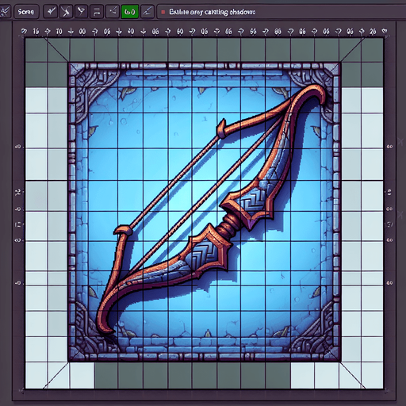Select the crossed-blades X tool icon
This screenshot has height=406, width=406.
click(66, 12)
